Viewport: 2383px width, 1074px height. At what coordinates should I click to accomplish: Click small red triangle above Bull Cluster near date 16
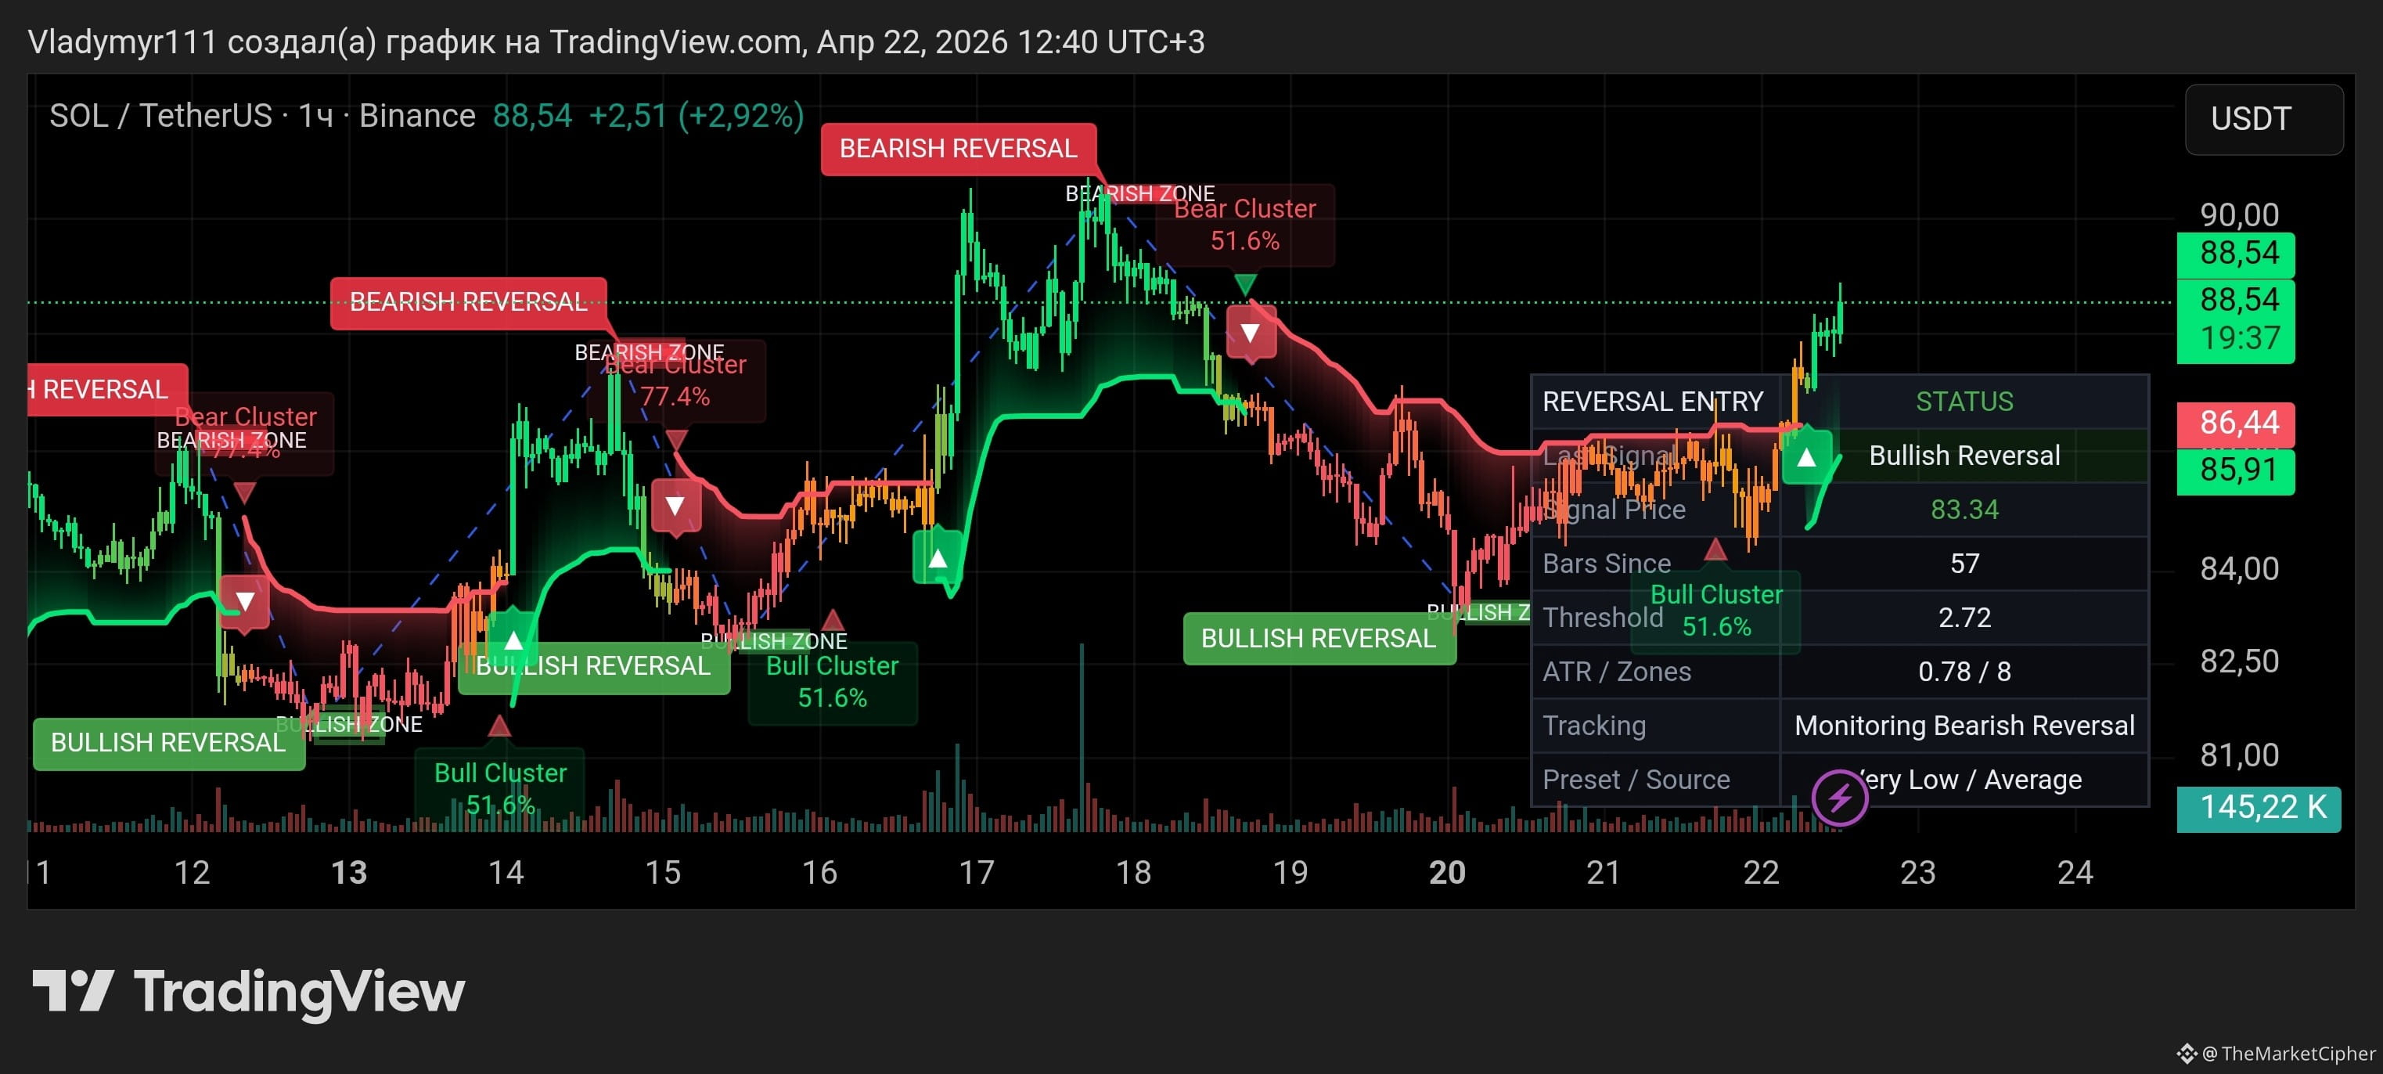(x=832, y=619)
